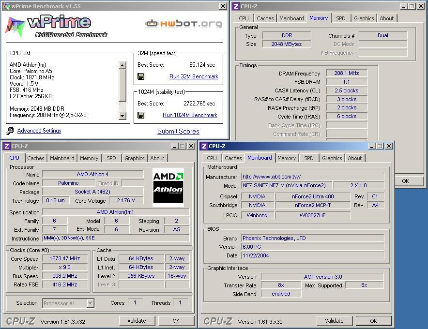Click up arrow in CPU List scrollbar
The width and height of the screenshot is (428, 329).
[122, 65]
